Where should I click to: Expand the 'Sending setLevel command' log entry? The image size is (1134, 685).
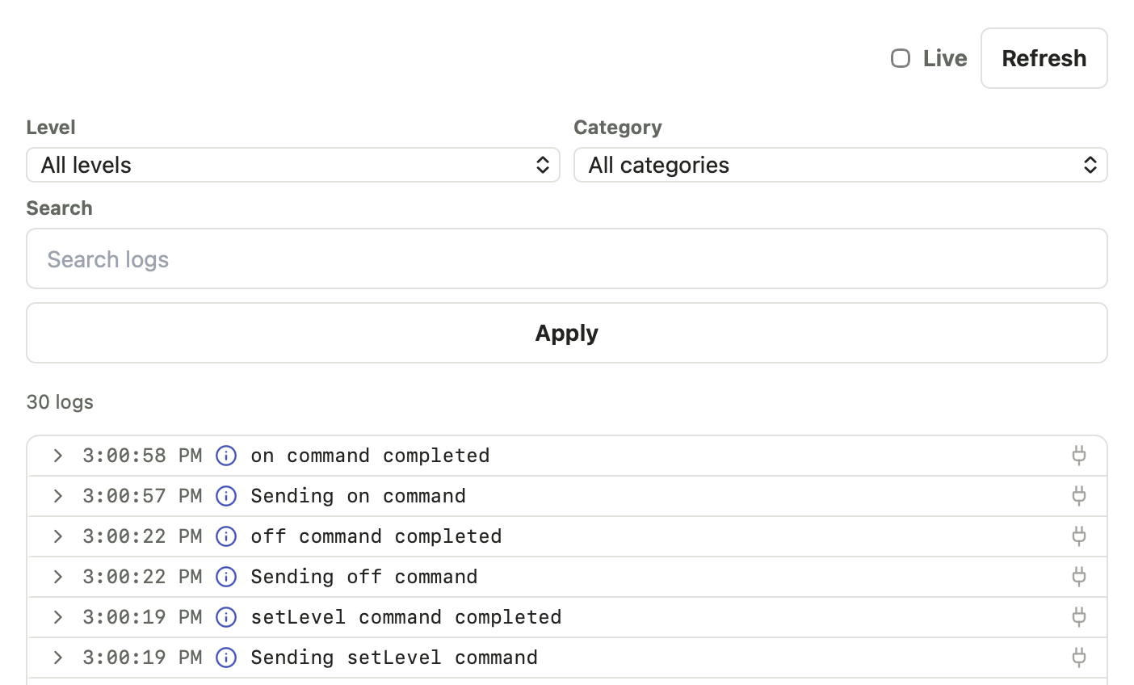(x=58, y=658)
